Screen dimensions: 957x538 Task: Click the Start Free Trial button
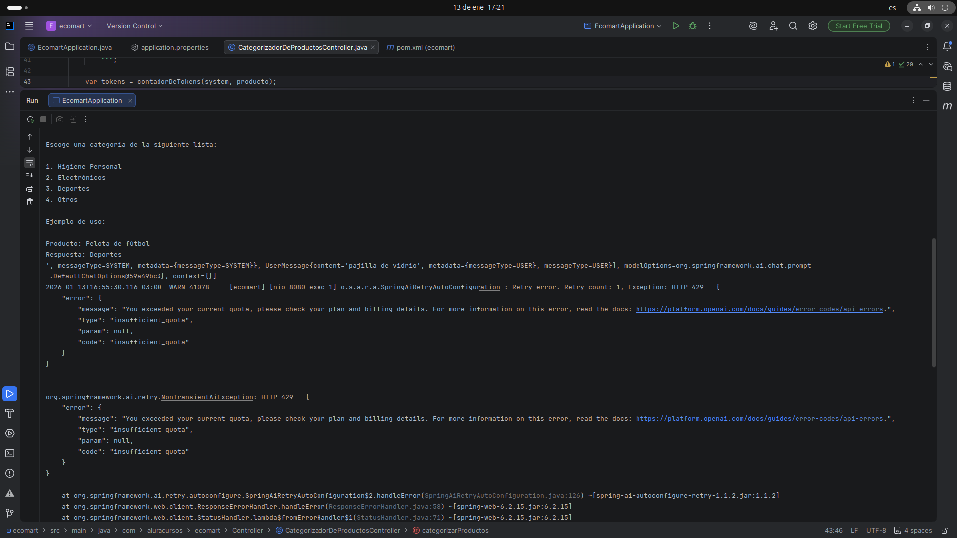click(x=858, y=26)
